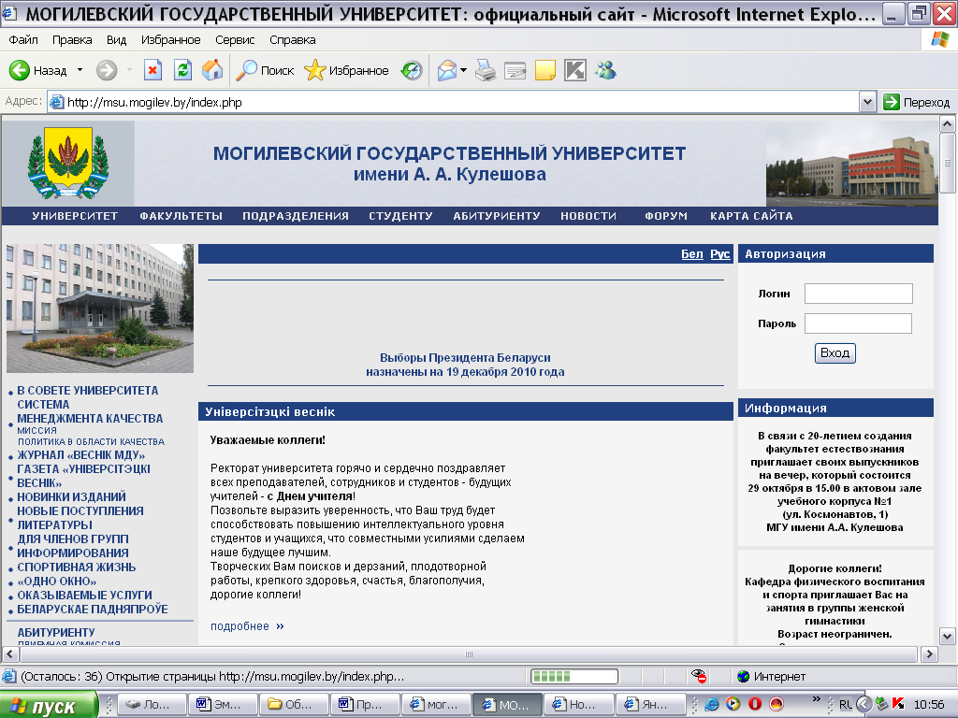Open the КАРТА САЙТА navigation item
Image resolution: width=958 pixels, height=718 pixels.
[751, 216]
